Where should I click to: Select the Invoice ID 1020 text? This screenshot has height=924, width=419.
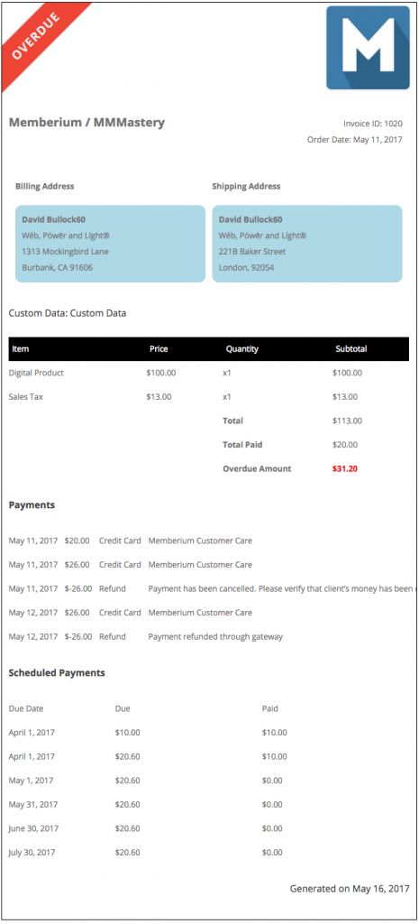[x=373, y=124]
